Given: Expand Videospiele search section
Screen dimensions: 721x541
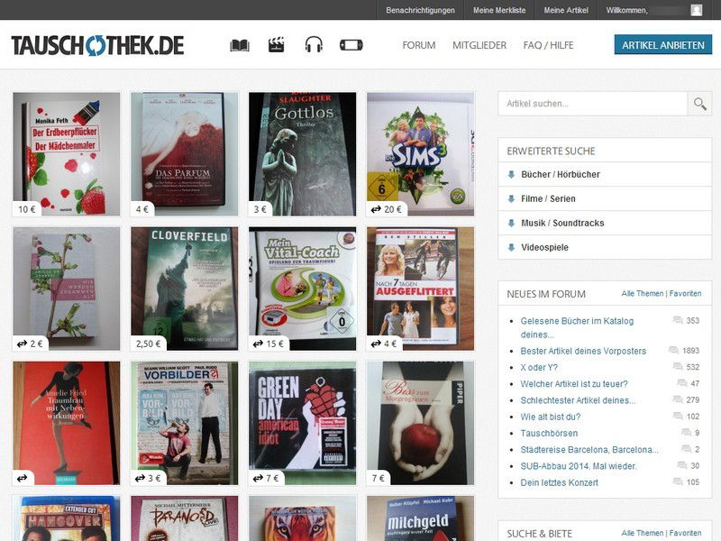Looking at the screenshot, I should pyautogui.click(x=605, y=247).
